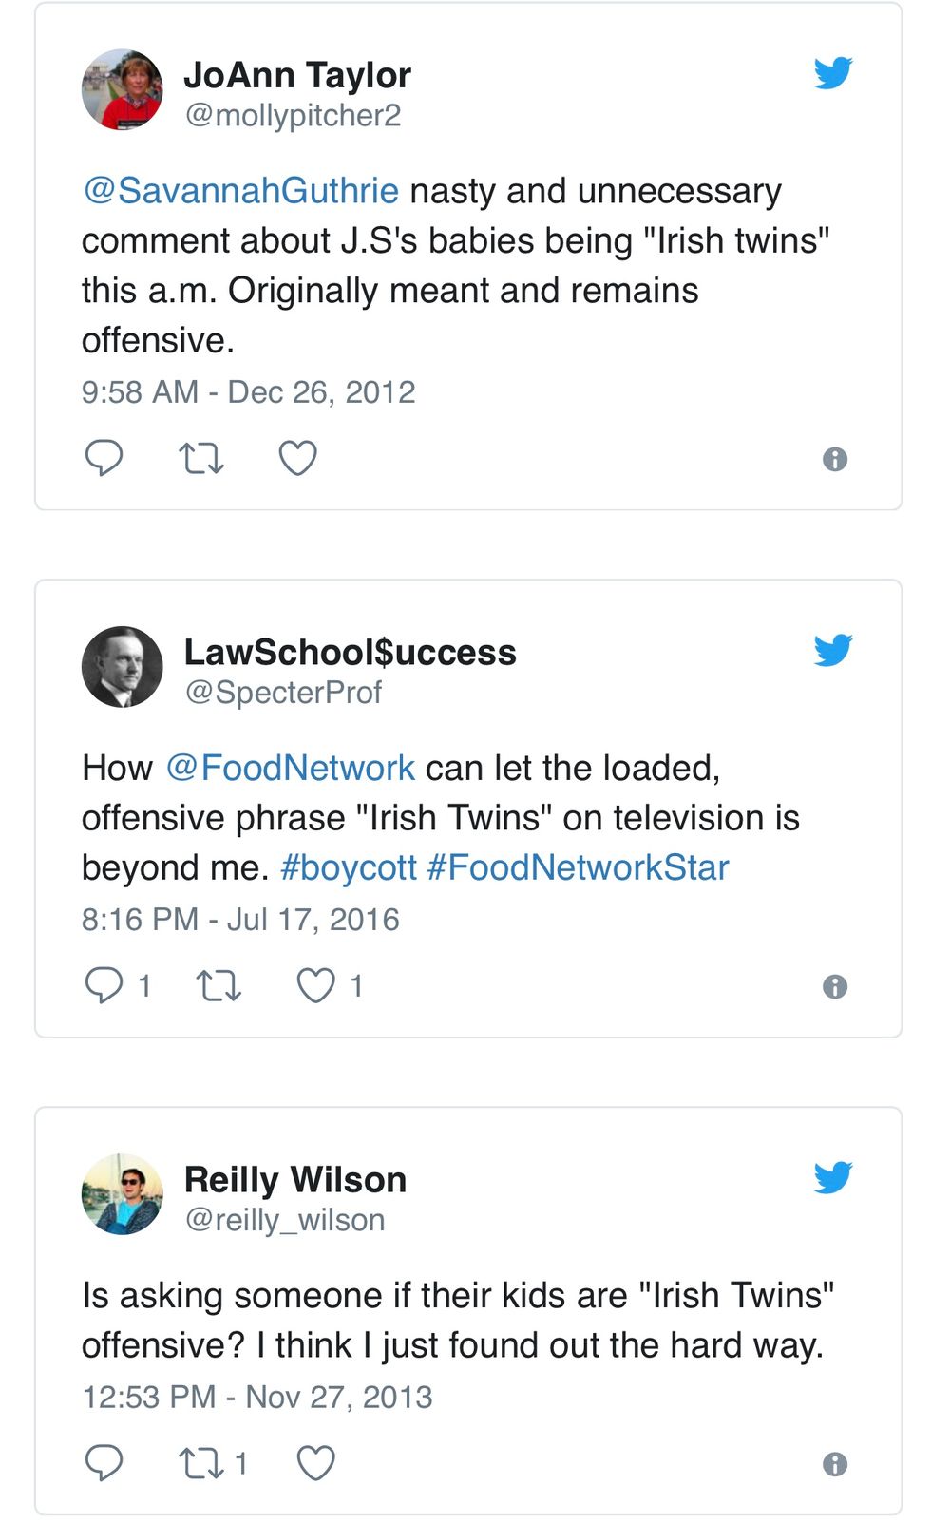
Task: View JoAnn Taylor's profile picture
Action: coord(122,90)
